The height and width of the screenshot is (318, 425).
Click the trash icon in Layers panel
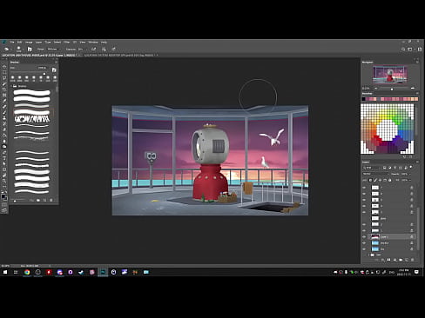[x=413, y=260]
